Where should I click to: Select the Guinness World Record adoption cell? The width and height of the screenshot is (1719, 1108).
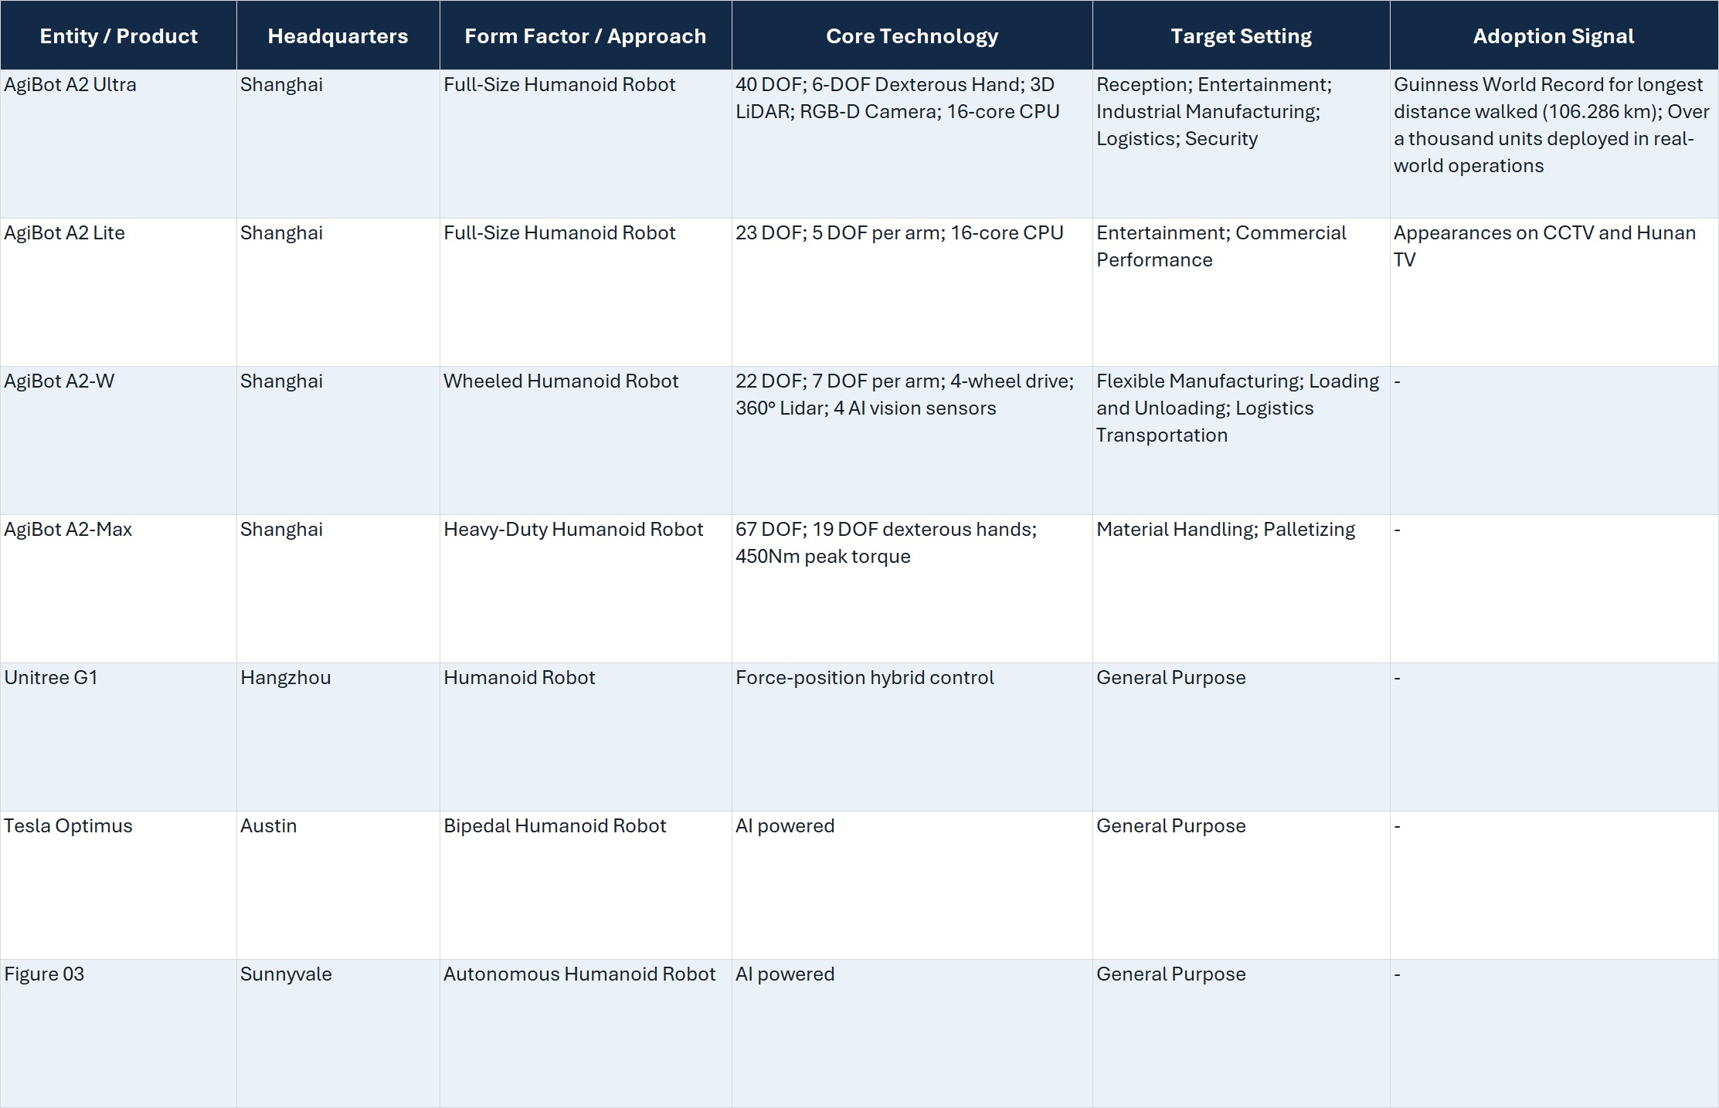1554,144
